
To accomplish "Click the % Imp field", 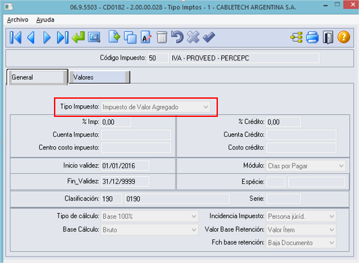I will [x=116, y=122].
